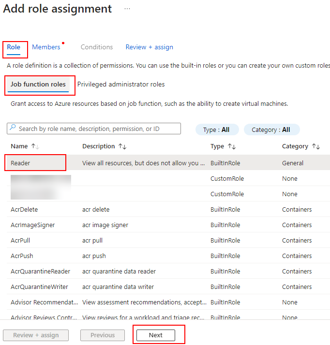Click the 'acr image signer' description

point(105,225)
